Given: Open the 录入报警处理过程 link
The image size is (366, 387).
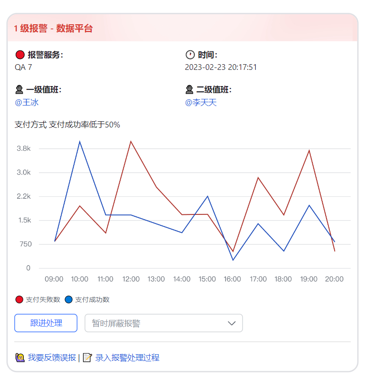Looking at the screenshot, I should (x=127, y=358).
